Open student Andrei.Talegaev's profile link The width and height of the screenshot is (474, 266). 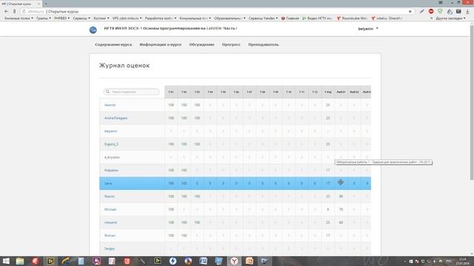pos(116,118)
